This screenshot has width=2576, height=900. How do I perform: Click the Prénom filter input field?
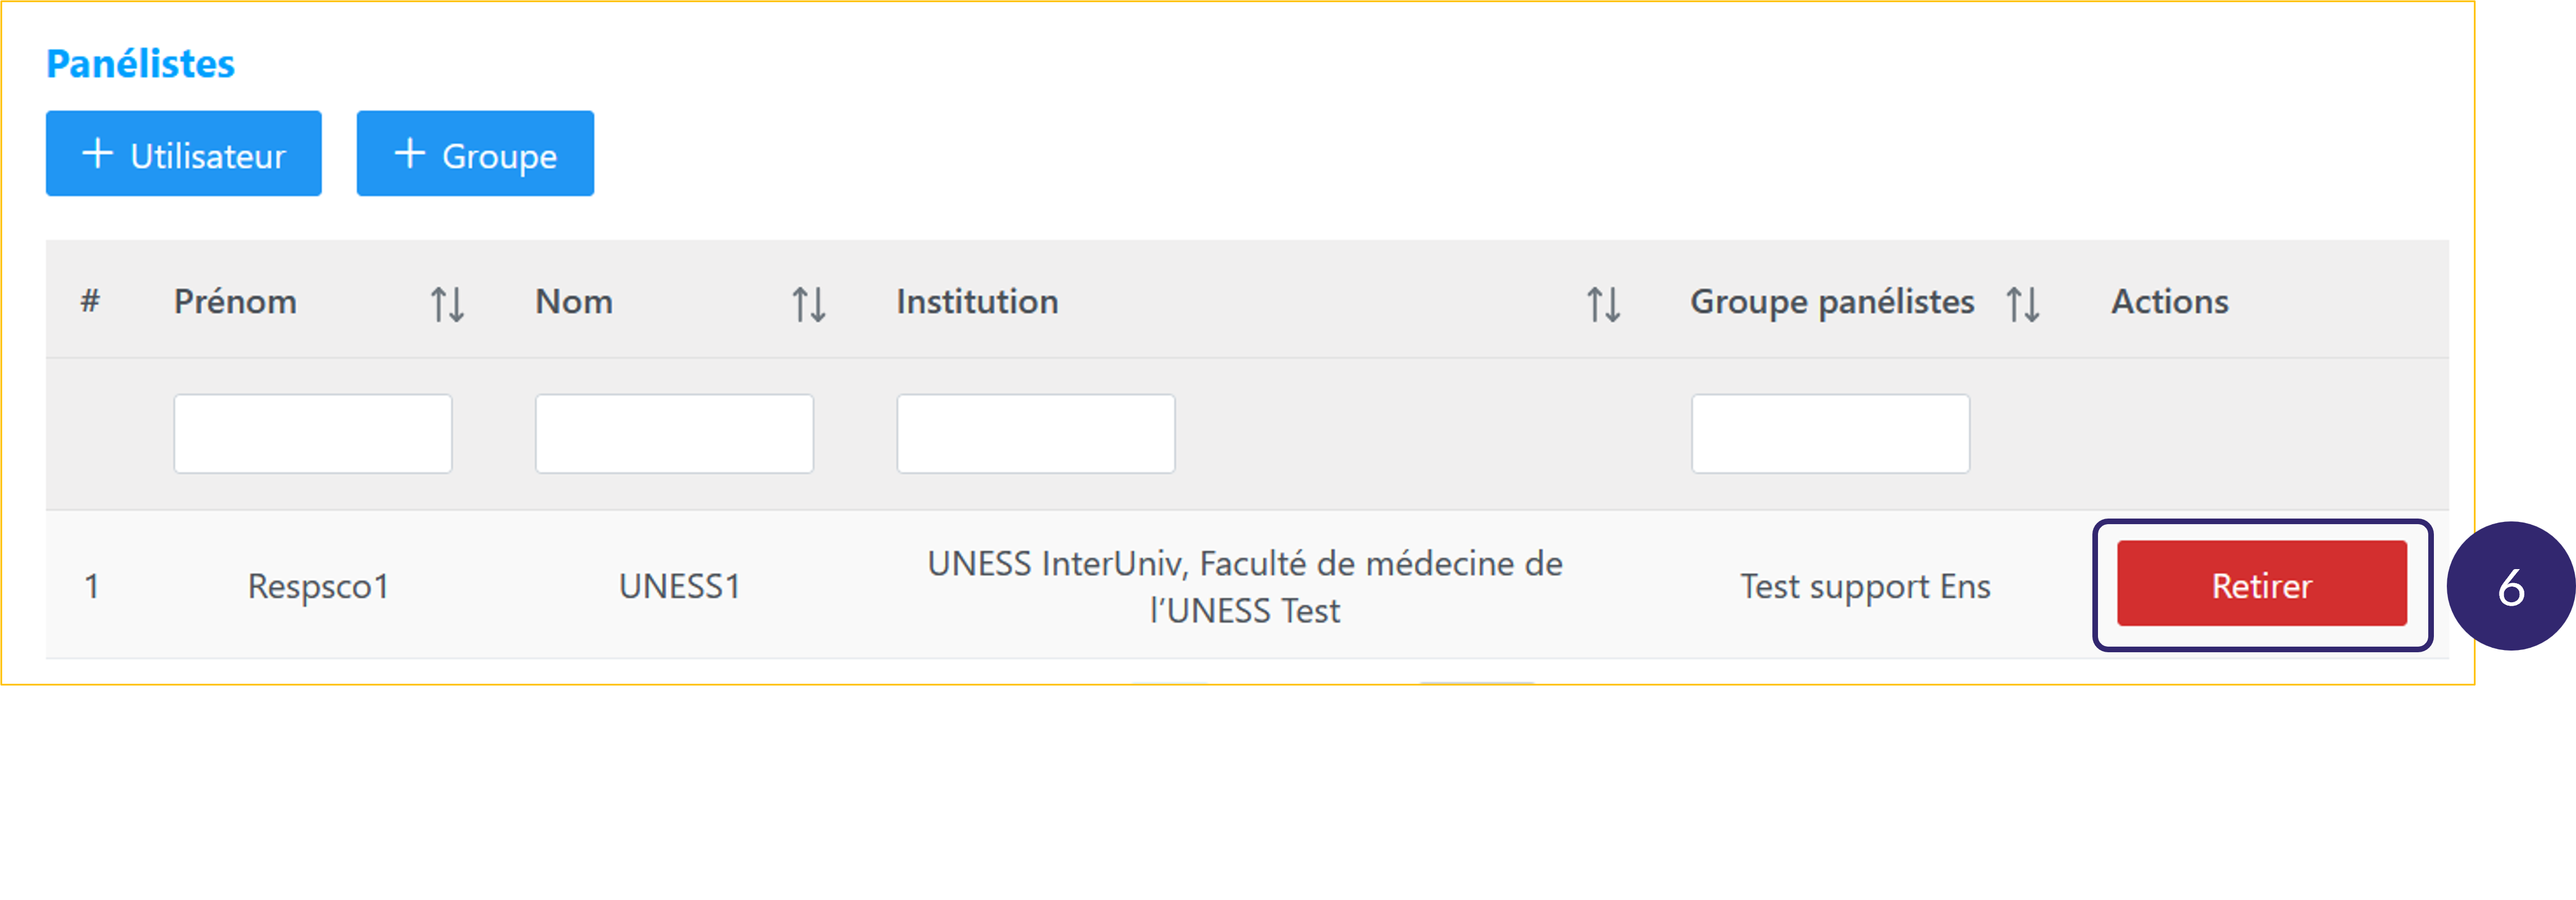click(x=313, y=433)
